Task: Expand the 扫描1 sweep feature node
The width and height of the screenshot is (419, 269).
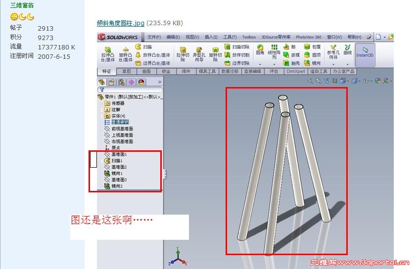Action: pyautogui.click(x=101, y=161)
